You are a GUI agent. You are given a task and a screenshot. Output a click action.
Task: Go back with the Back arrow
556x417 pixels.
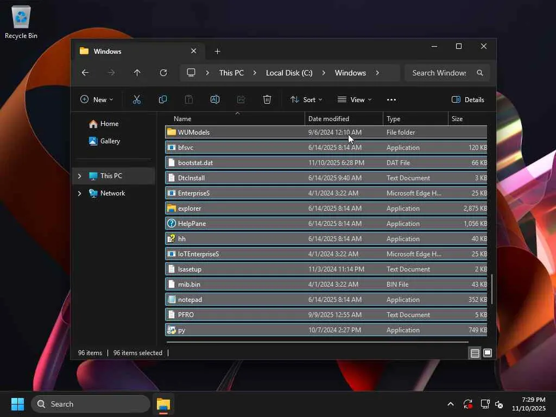(85, 73)
